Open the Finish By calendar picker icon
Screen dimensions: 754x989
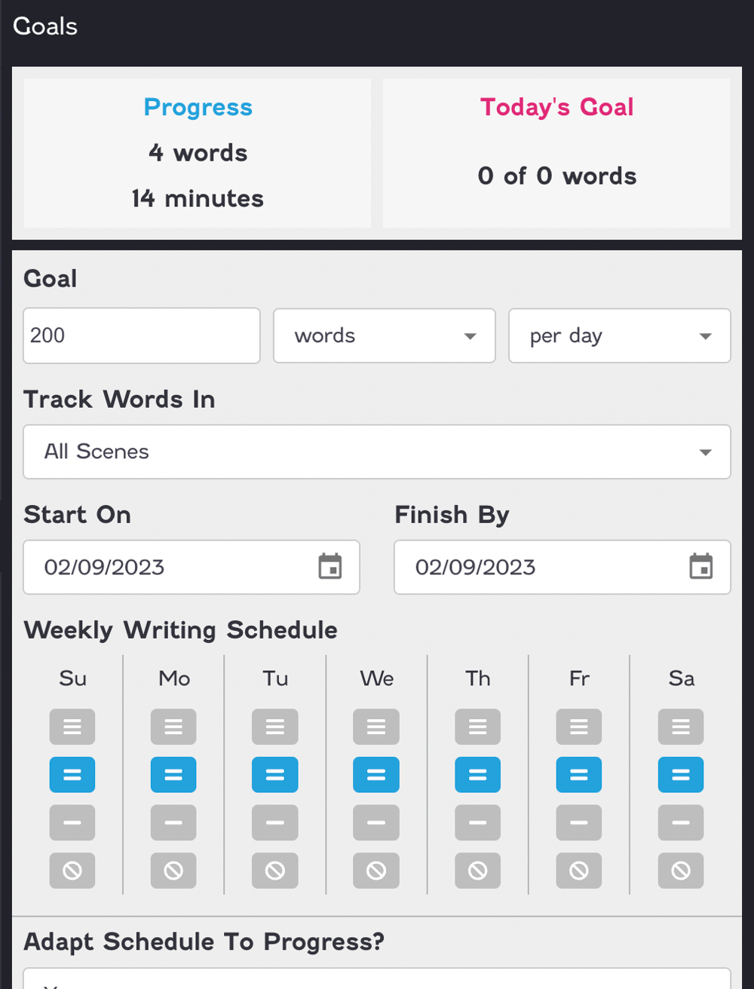(x=700, y=567)
